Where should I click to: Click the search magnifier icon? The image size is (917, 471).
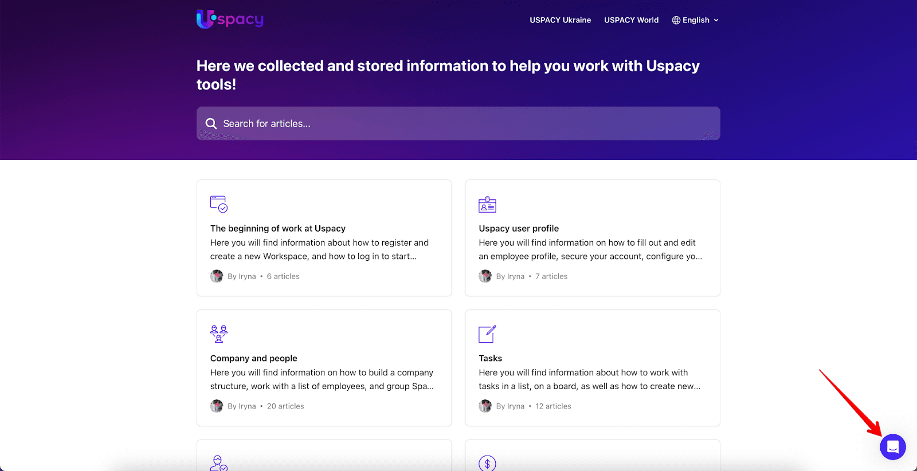[211, 124]
